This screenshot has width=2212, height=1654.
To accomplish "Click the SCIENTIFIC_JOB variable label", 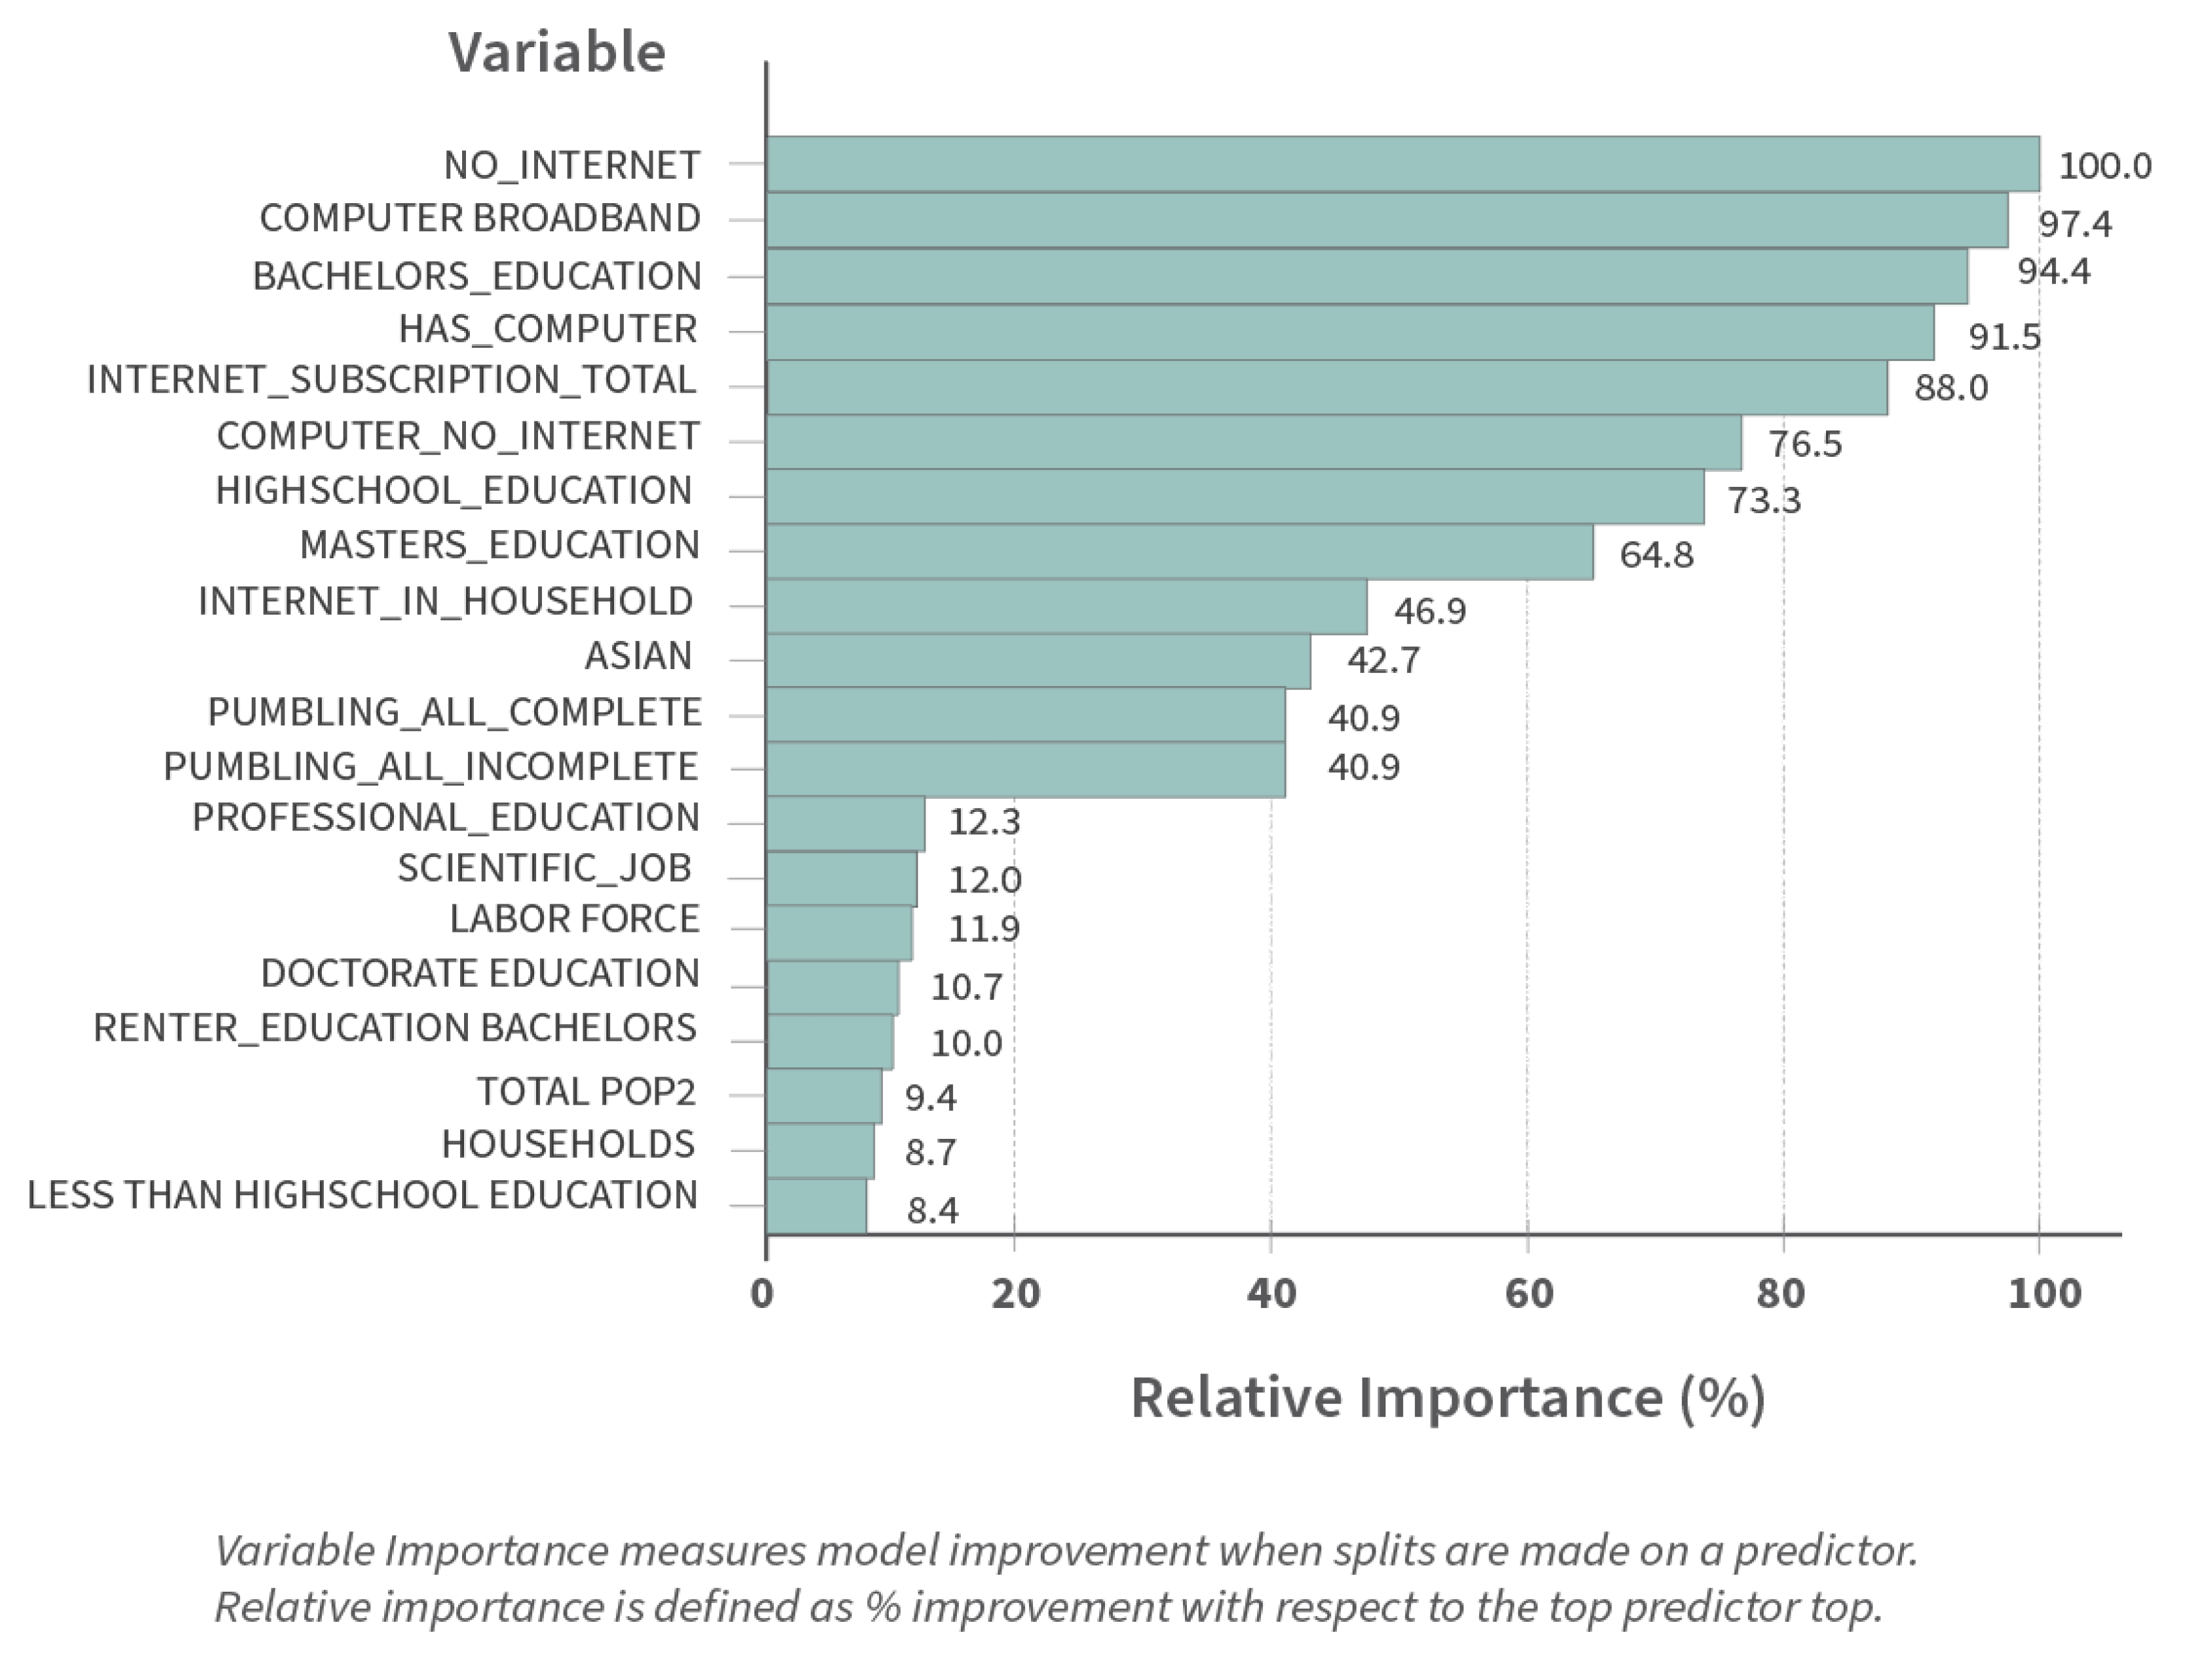I will click(x=544, y=868).
